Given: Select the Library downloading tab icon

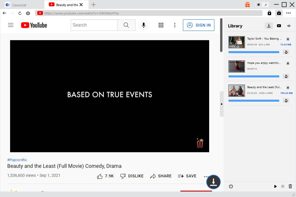Looking at the screenshot, I should click(x=269, y=26).
